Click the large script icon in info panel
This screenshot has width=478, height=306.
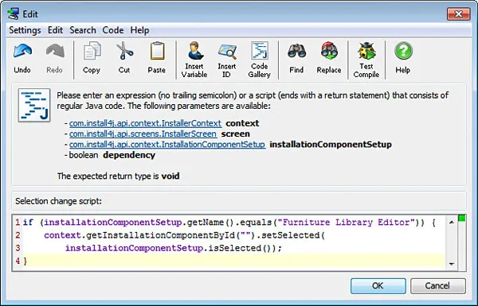[x=34, y=105]
